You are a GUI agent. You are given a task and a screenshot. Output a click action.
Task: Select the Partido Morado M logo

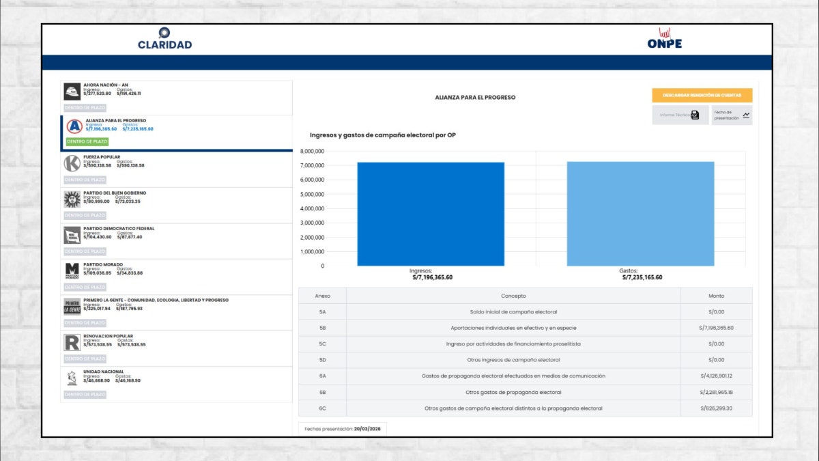coord(72,270)
